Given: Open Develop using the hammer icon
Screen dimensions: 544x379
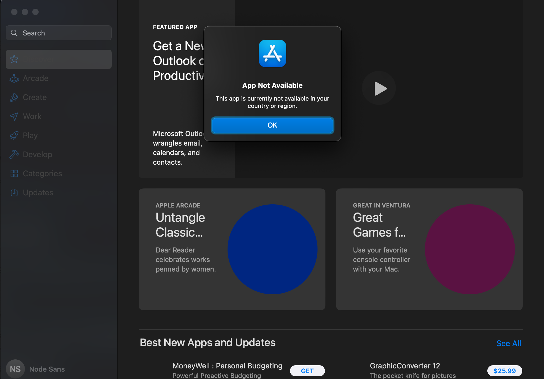Looking at the screenshot, I should tap(14, 154).
